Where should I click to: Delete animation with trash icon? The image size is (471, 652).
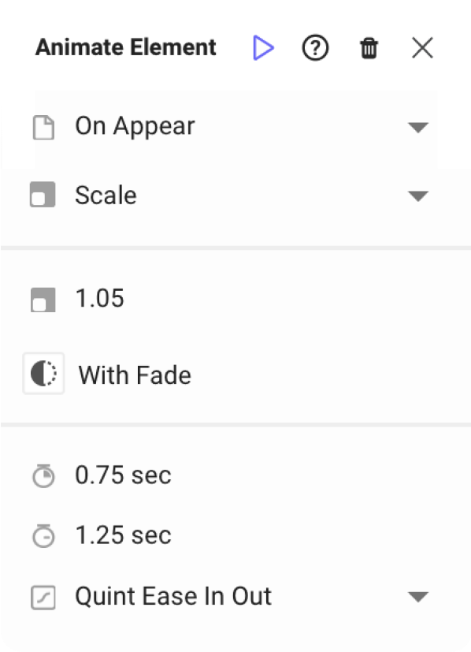369,48
